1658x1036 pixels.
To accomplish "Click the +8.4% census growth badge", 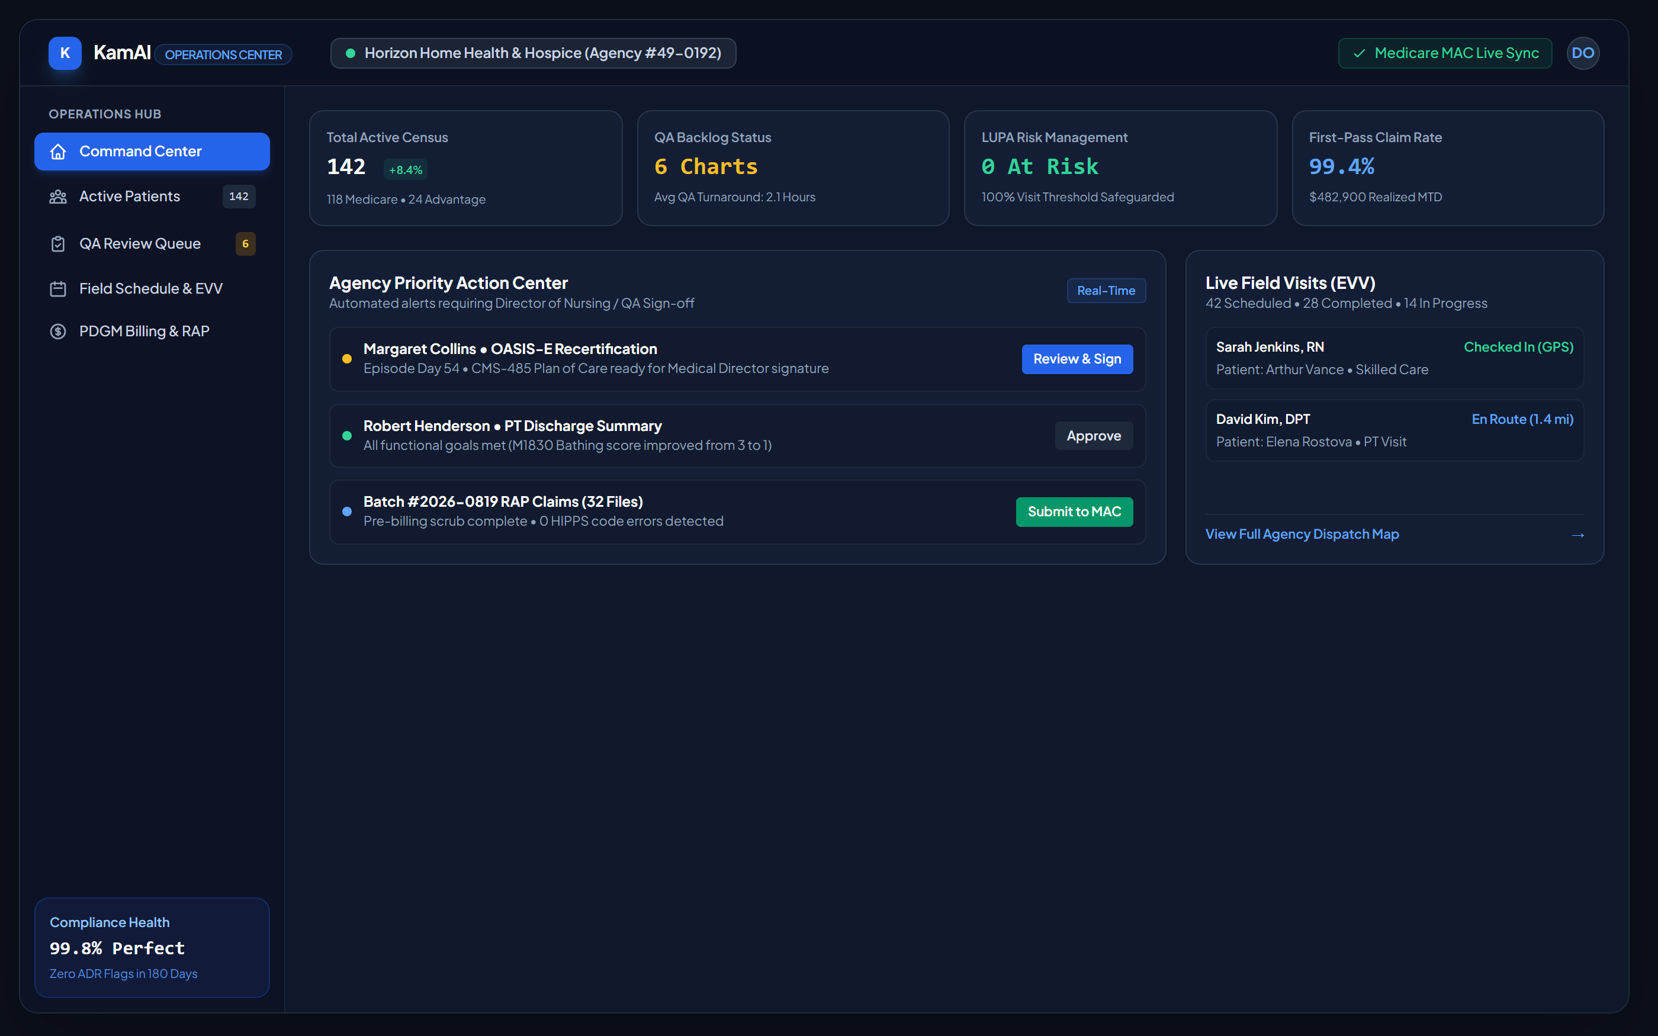I will pyautogui.click(x=406, y=170).
